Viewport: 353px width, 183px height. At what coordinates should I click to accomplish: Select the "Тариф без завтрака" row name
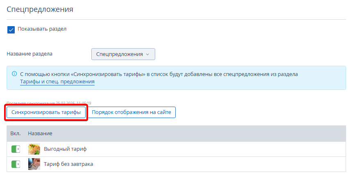(x=68, y=164)
